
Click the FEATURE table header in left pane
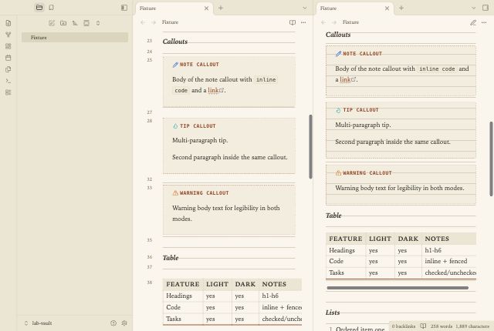[x=183, y=284]
